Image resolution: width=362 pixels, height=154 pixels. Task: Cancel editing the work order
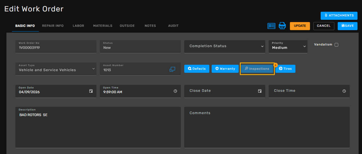tap(324, 26)
